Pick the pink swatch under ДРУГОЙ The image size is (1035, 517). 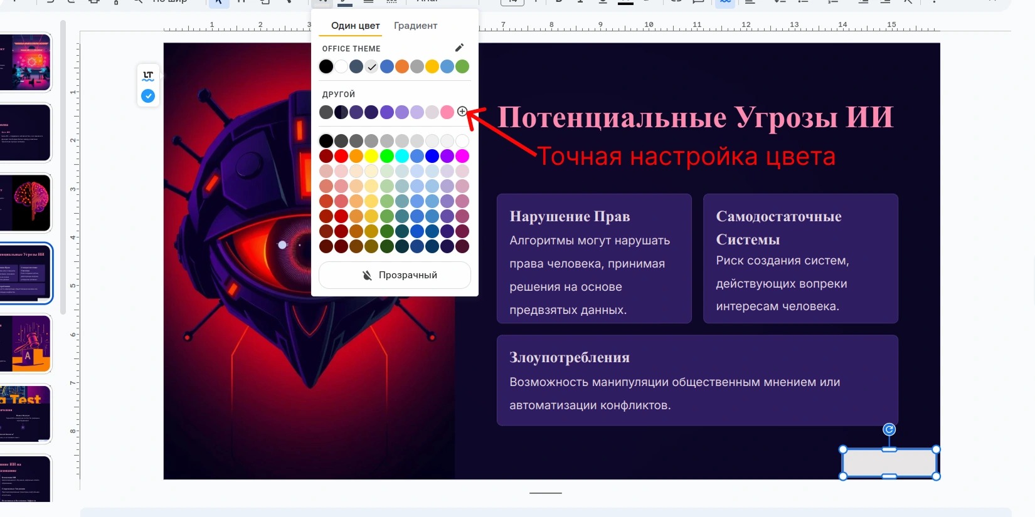(447, 112)
